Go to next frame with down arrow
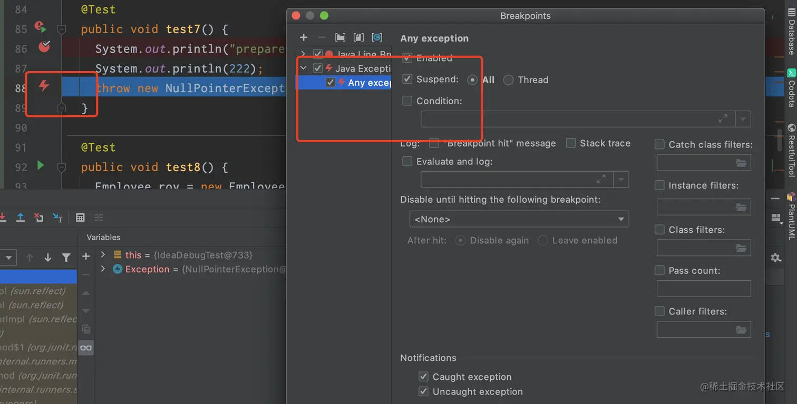 click(x=48, y=258)
